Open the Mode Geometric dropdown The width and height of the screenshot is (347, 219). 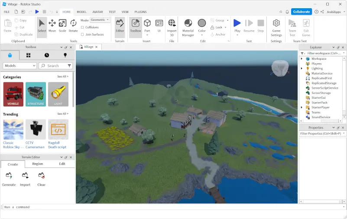click(x=100, y=20)
